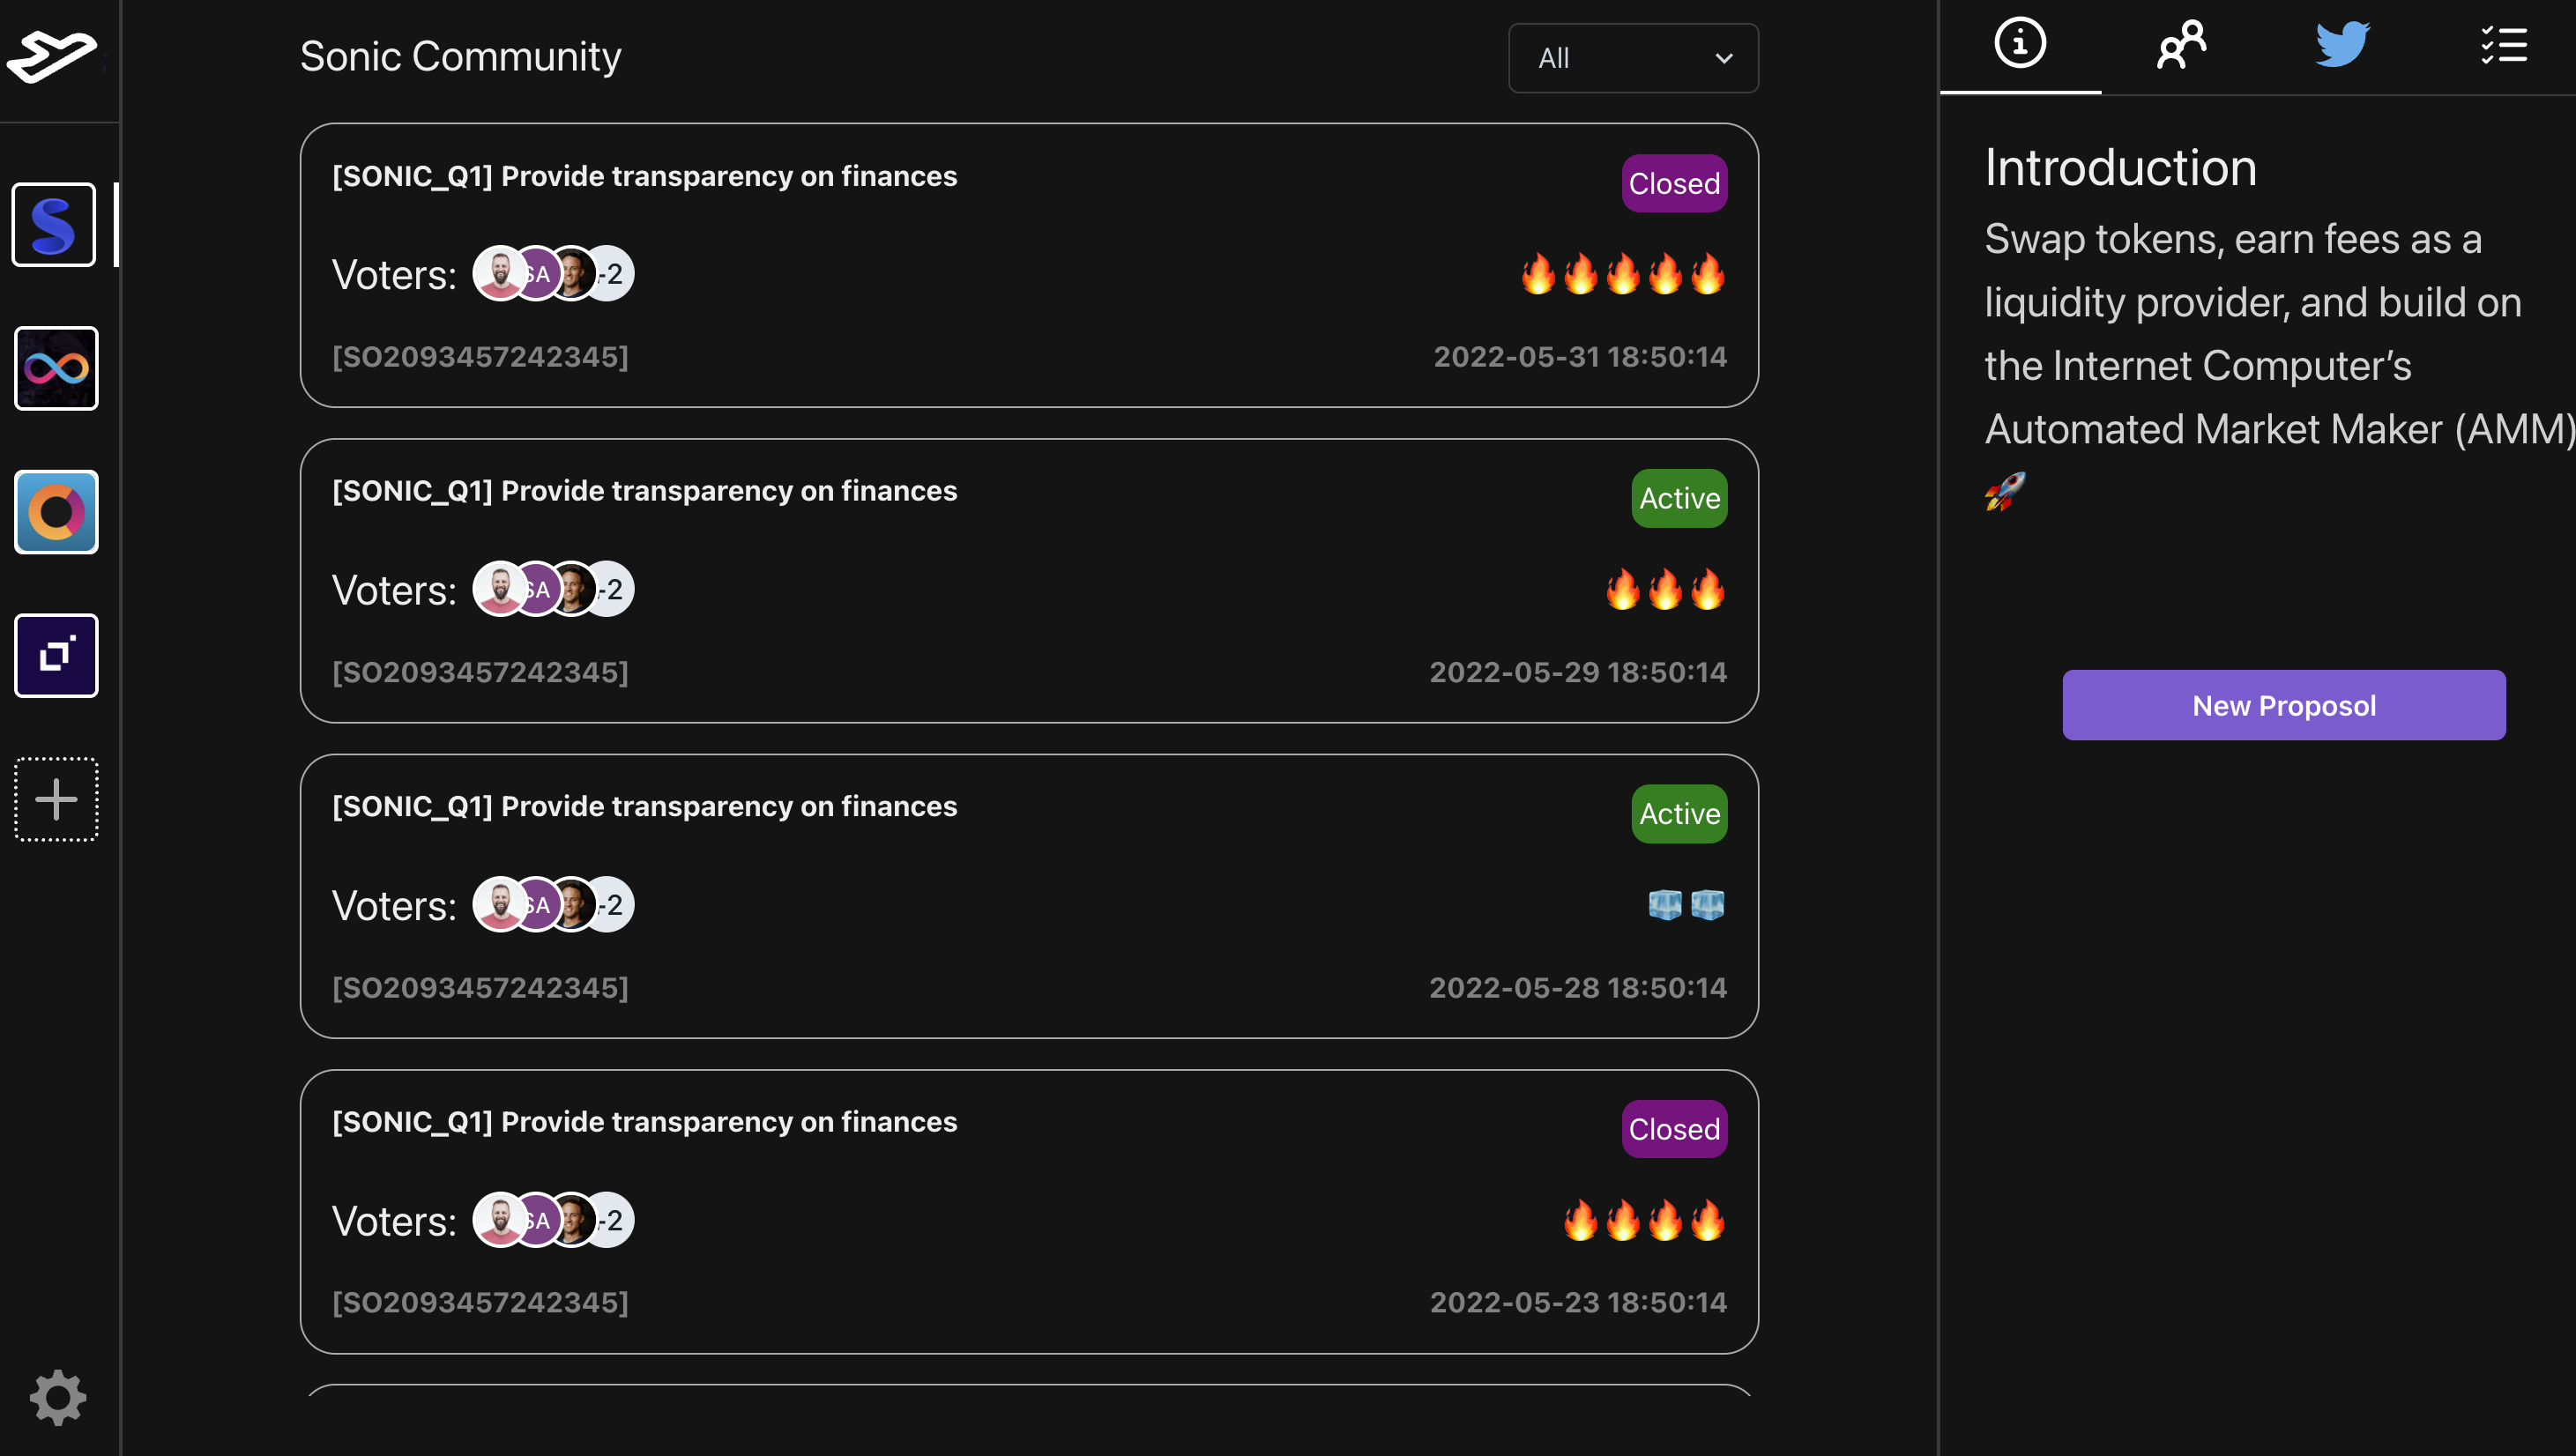
Task: Open the proposal title dated 2022-05-28
Action: point(645,806)
